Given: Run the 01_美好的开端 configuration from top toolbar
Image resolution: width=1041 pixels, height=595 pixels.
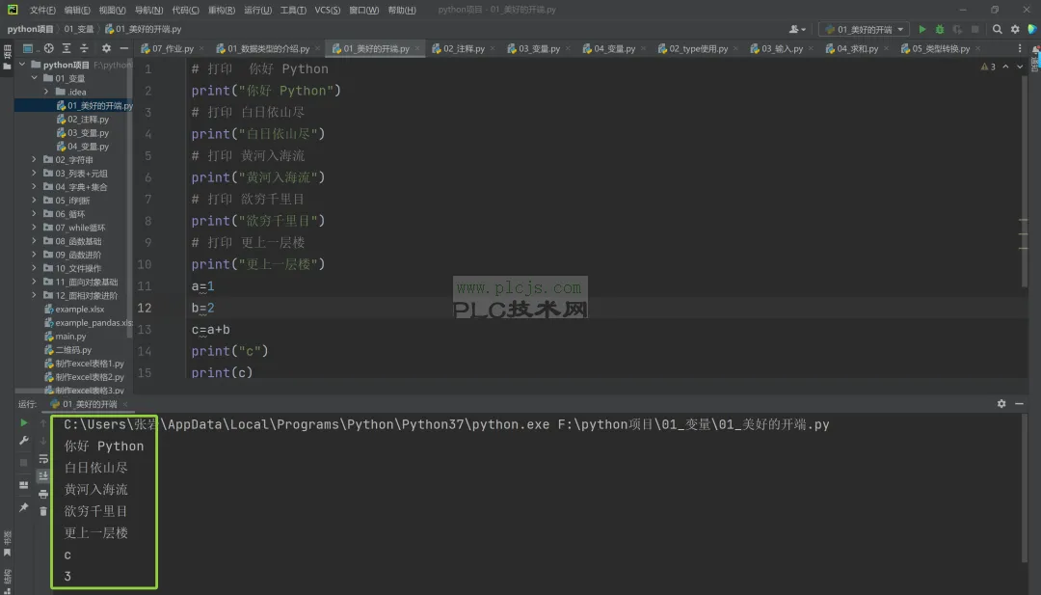Looking at the screenshot, I should coord(922,29).
